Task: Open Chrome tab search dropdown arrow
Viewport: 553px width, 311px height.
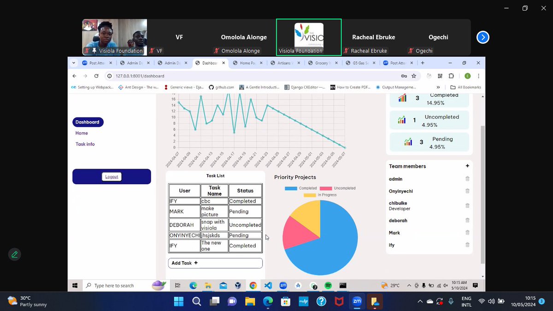Action: [74, 63]
